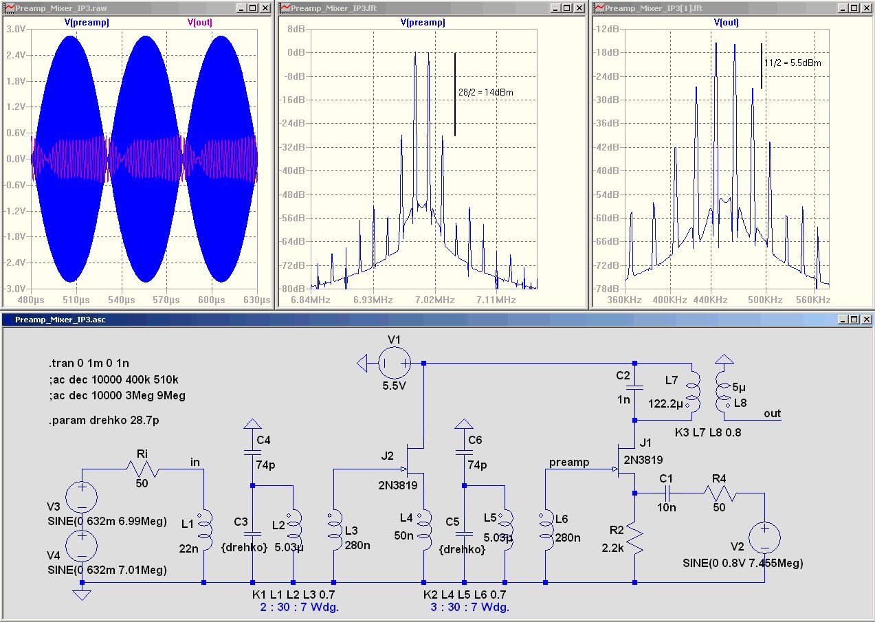Click the magenta V(out) trace label
This screenshot has height=622, width=875.
(200, 22)
